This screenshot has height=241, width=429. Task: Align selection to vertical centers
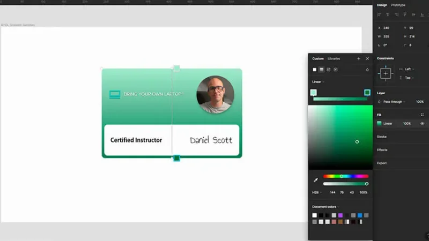[413, 15]
